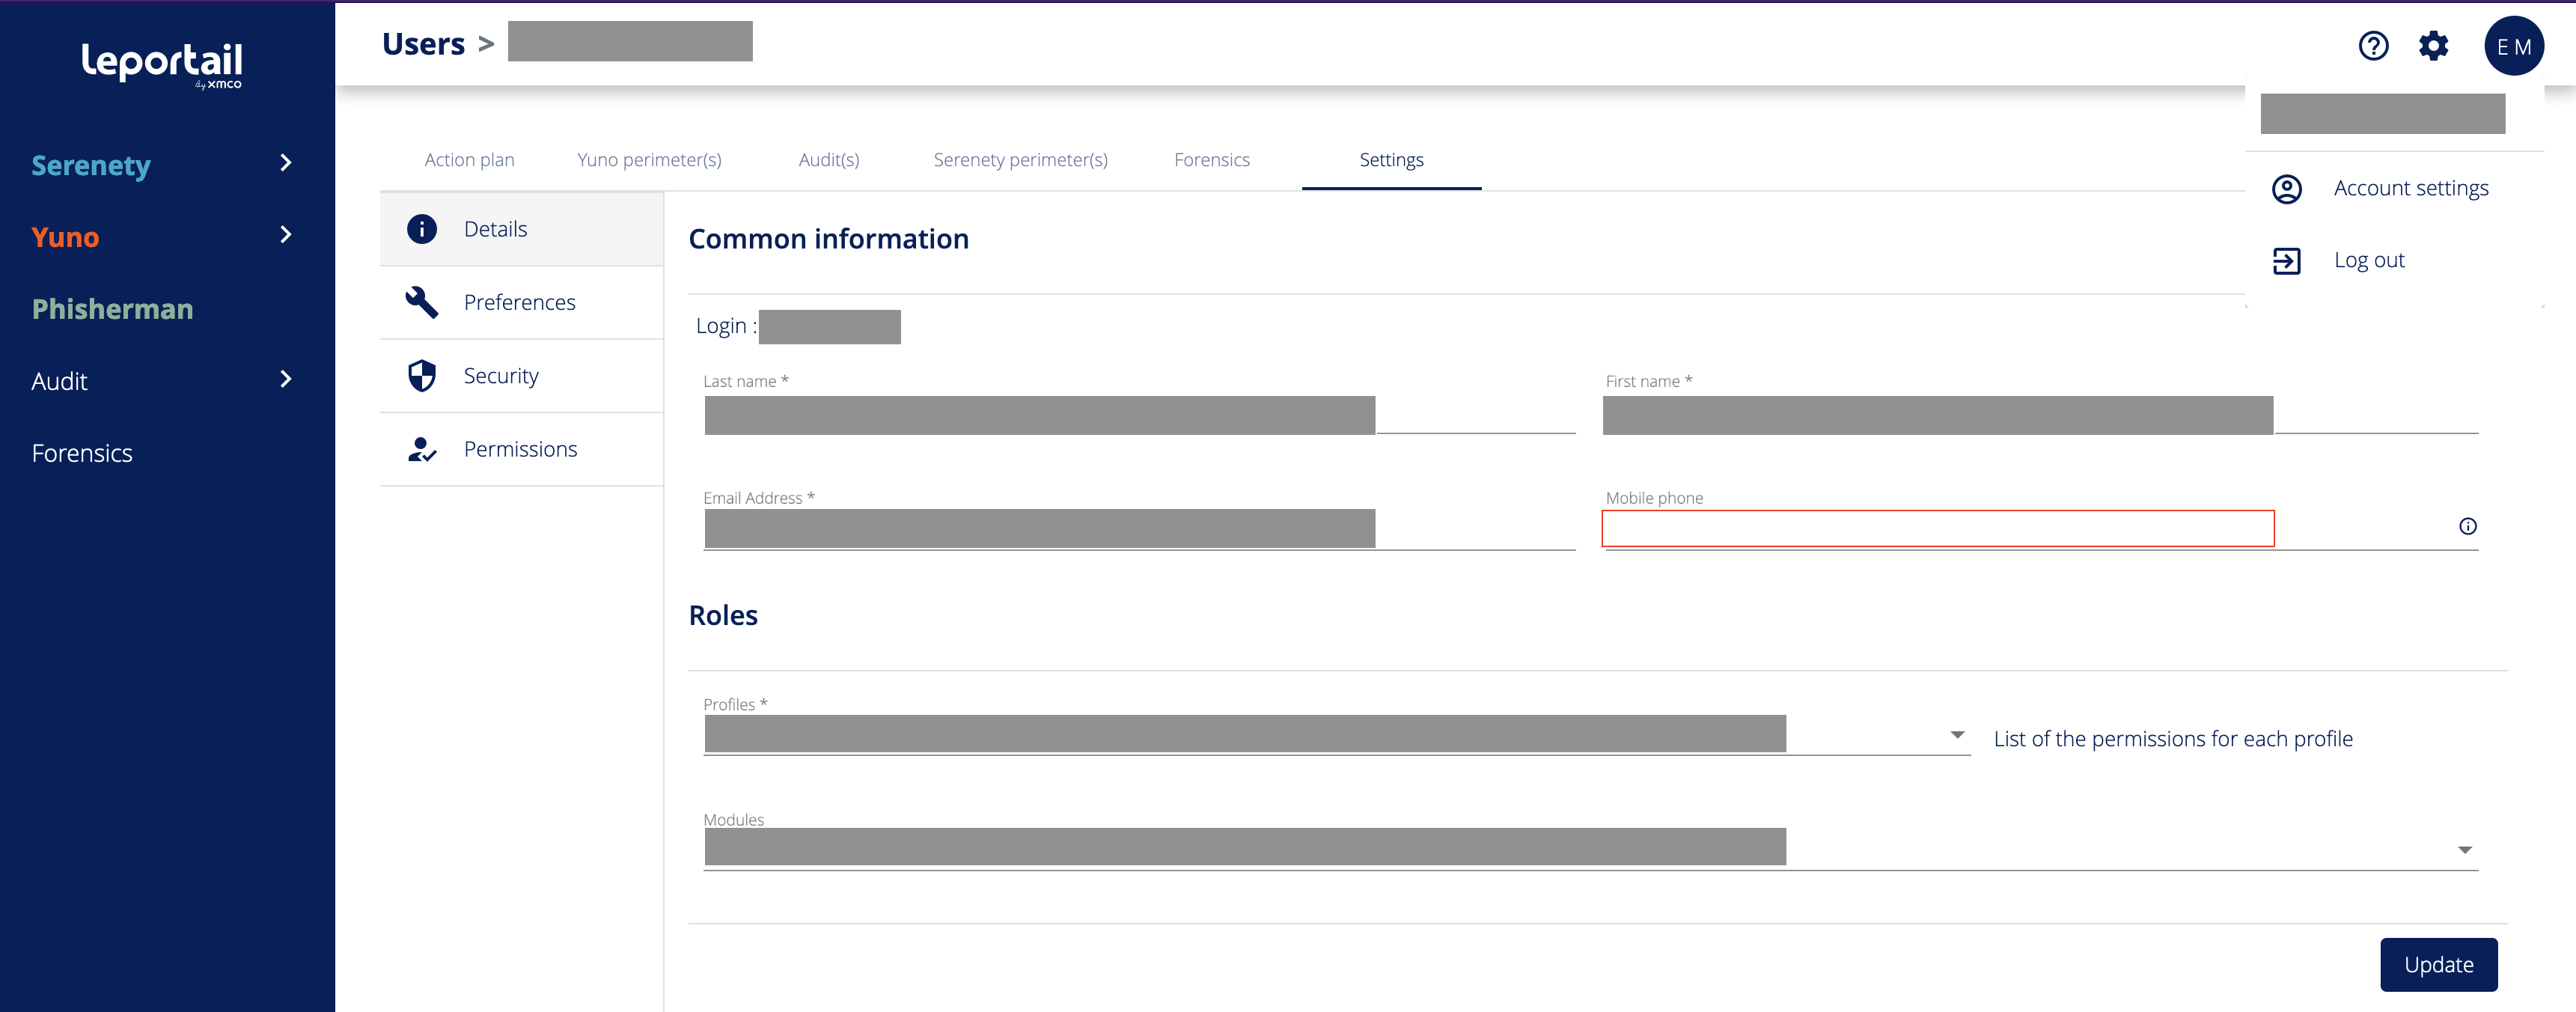Click the Security shield icon
2576x1012 pixels.
click(x=422, y=376)
